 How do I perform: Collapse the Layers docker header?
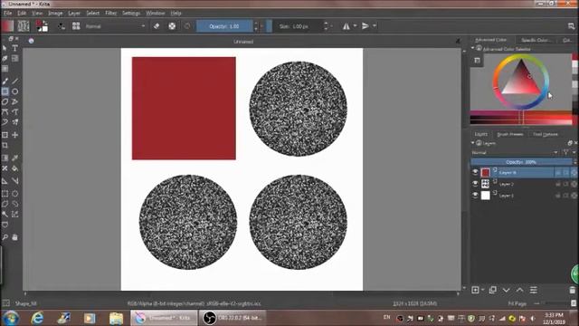pyautogui.click(x=472, y=143)
